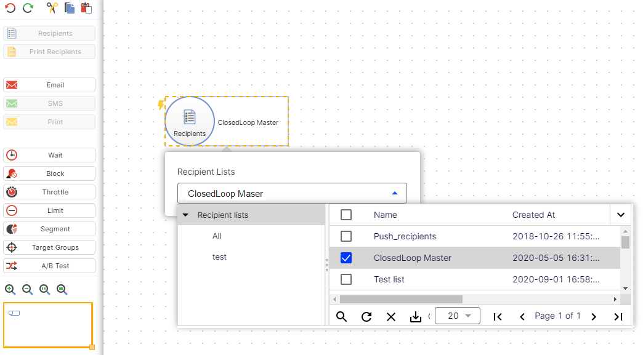Click the download export icon in grid footer
The image size is (643, 355).
tap(416, 316)
